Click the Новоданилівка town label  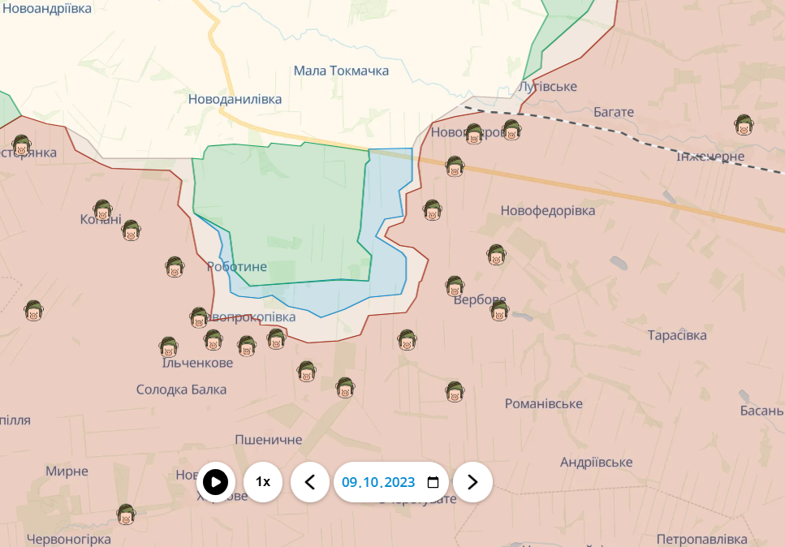235,99
